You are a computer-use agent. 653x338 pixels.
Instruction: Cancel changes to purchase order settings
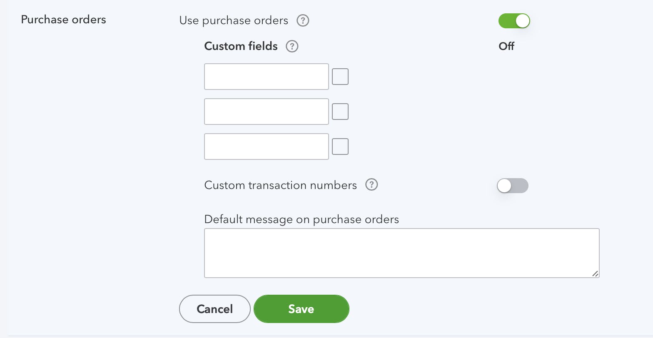[x=214, y=309]
